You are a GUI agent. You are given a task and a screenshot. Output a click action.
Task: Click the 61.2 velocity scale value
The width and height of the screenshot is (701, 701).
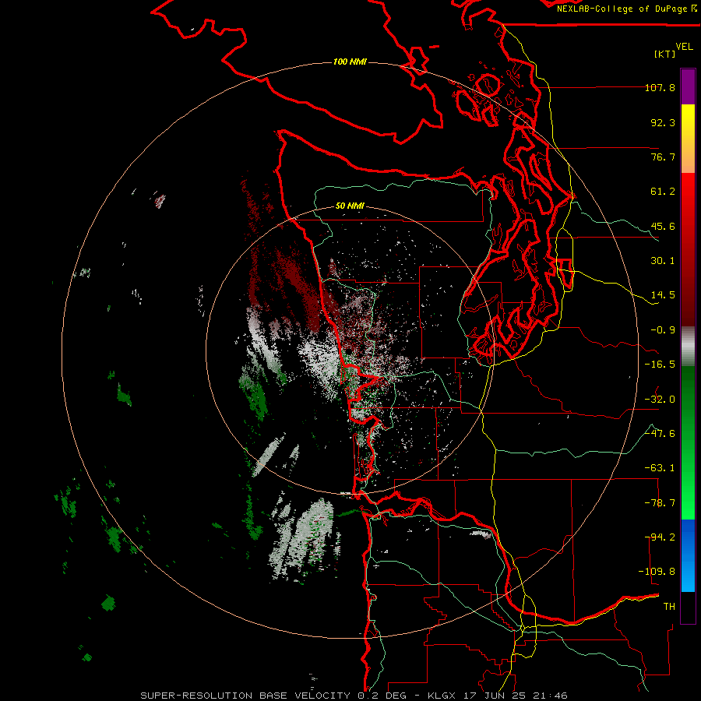point(663,192)
